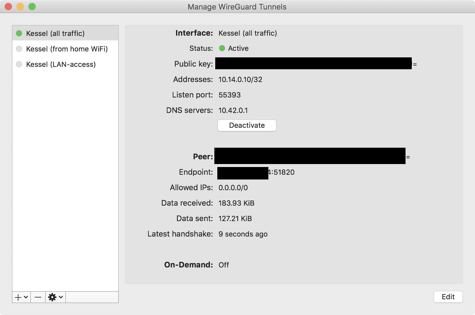Select the Kessel (from home WiFi) tunnel
This screenshot has height=315, width=475.
(65, 49)
